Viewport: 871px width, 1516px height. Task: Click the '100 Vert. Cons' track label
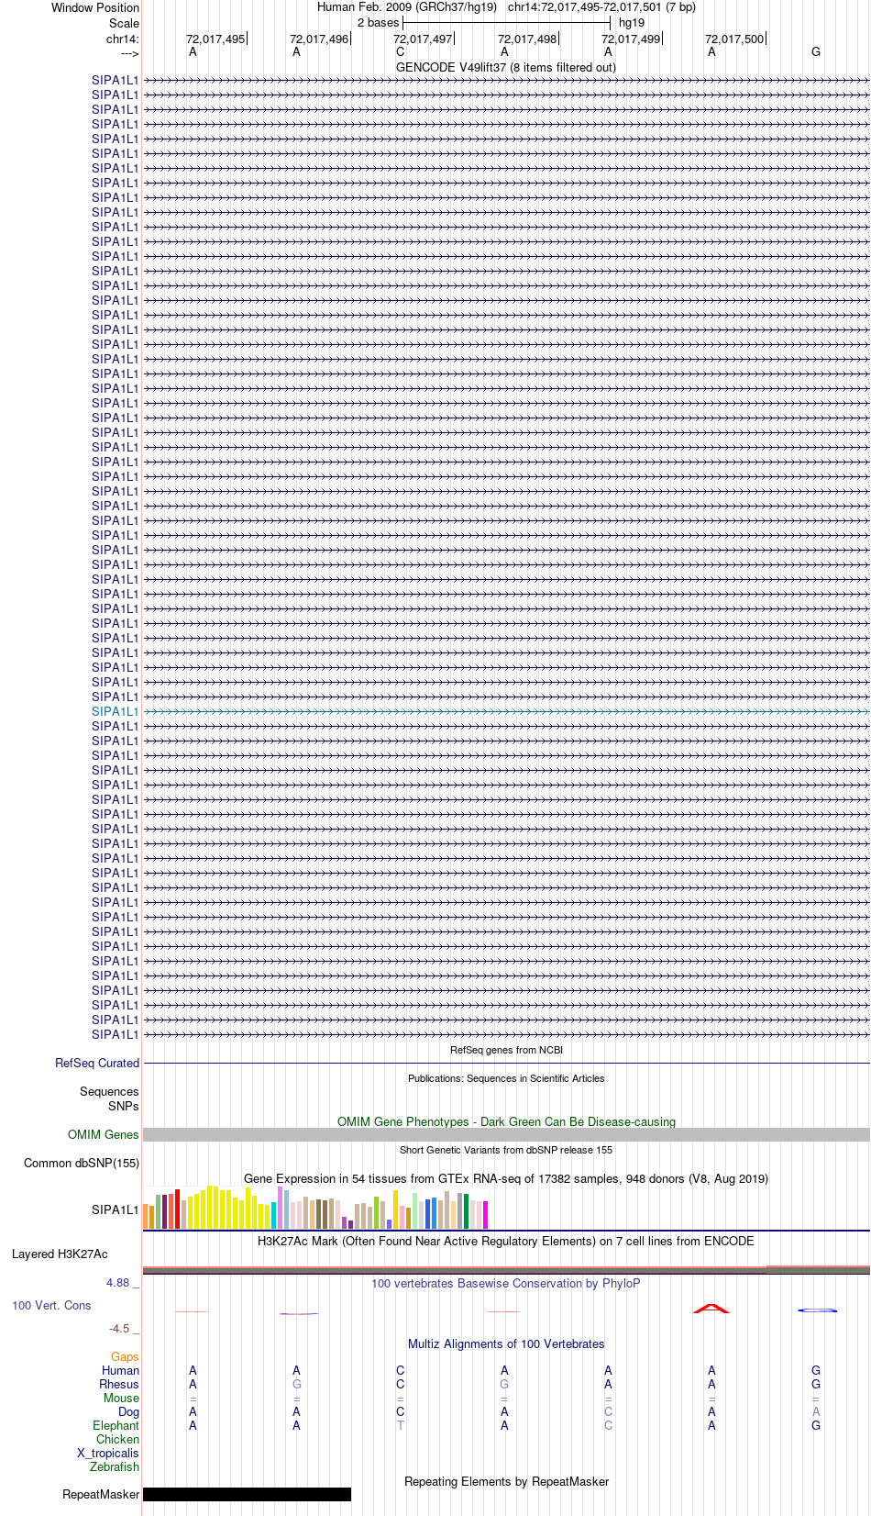point(51,1305)
